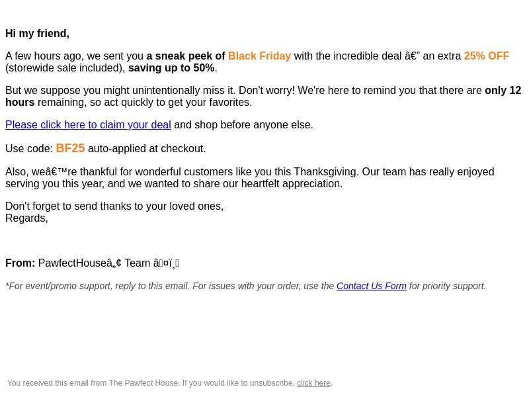Screen dimensions: 529x397
Task: Click the orange BF25 coupon code
Action: [x=70, y=148]
